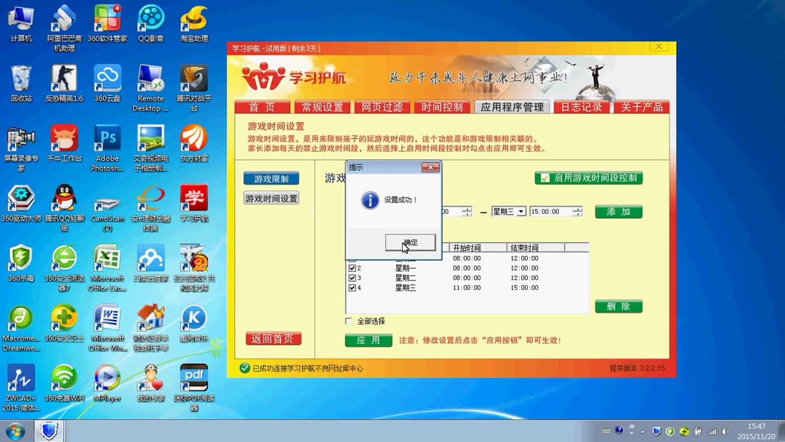Click the 添加 button to add a rule
This screenshot has height=442, width=785.
coord(619,212)
